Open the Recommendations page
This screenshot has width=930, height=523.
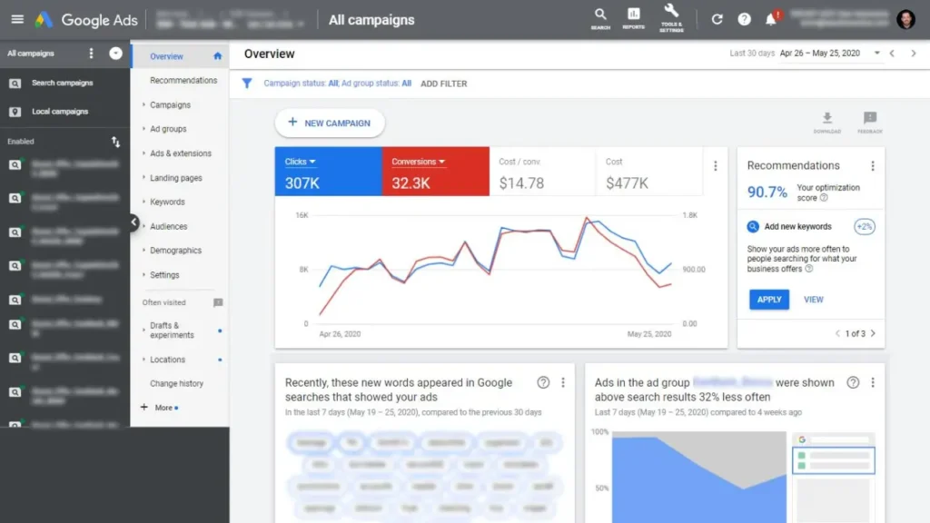coord(183,81)
